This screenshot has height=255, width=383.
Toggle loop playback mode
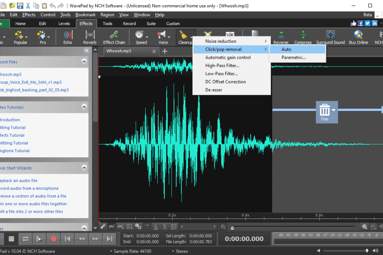(26, 239)
